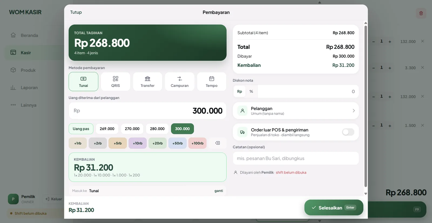Image resolution: width=432 pixels, height=223 pixels.
Task: Increase quantity of the 3.300 cart item
Action: coord(390,68)
